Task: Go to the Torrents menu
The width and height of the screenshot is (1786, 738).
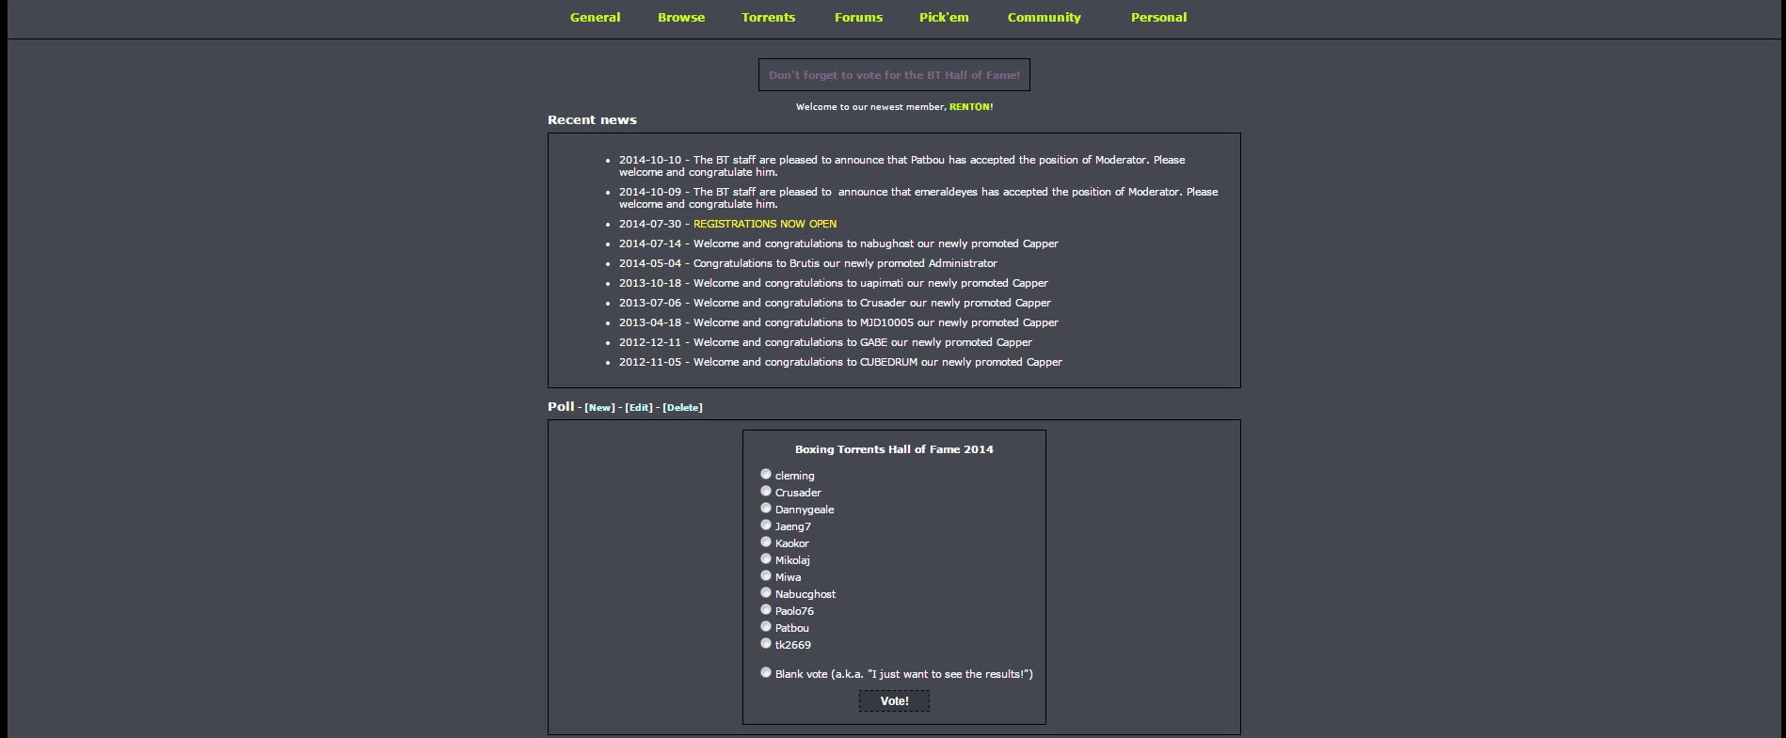Action: click(768, 17)
